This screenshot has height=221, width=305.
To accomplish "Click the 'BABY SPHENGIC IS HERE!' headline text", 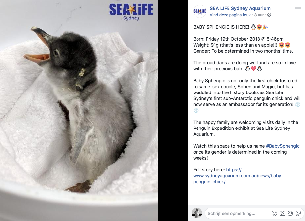I will coord(221,27).
